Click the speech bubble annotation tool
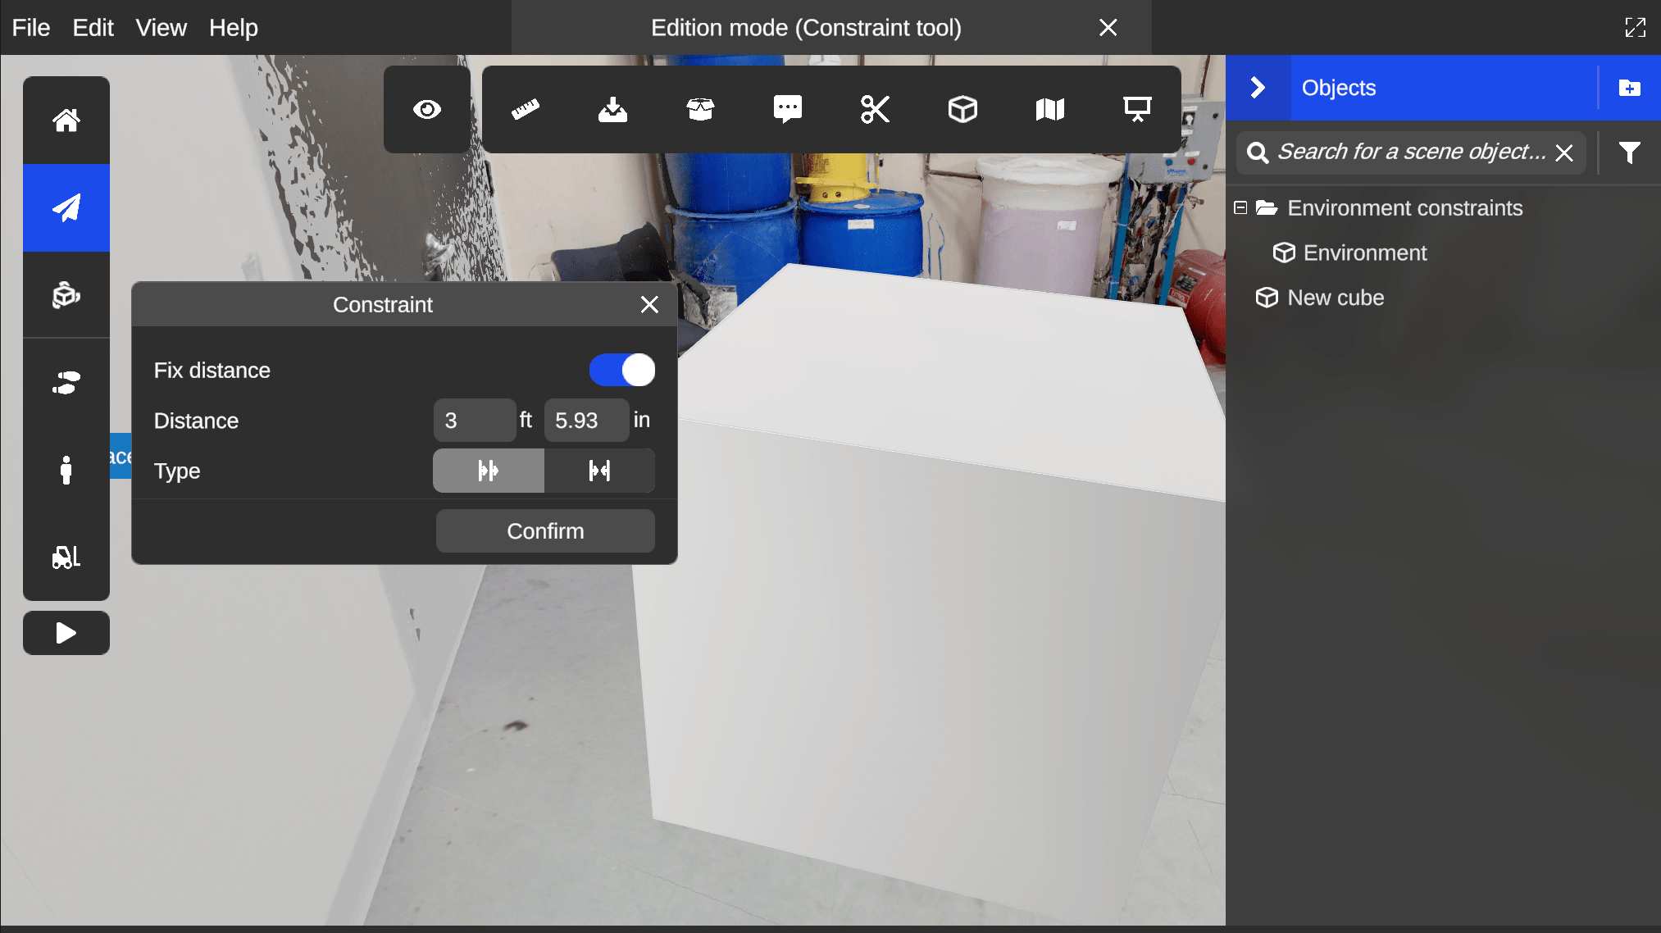1661x933 pixels. [x=787, y=109]
